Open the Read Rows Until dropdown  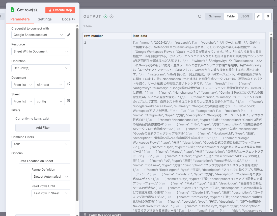pyautogui.click(x=51, y=193)
